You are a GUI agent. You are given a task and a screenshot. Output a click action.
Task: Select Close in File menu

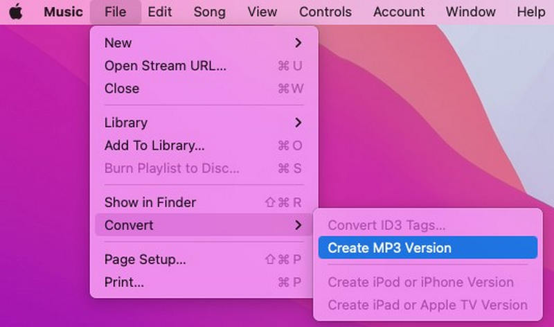pyautogui.click(x=204, y=89)
